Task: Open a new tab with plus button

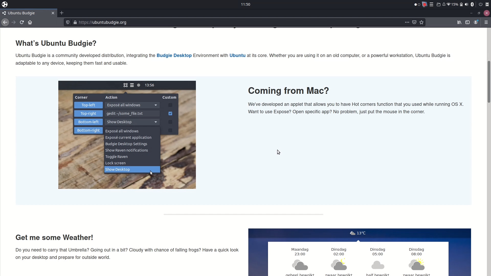Action: [62, 13]
